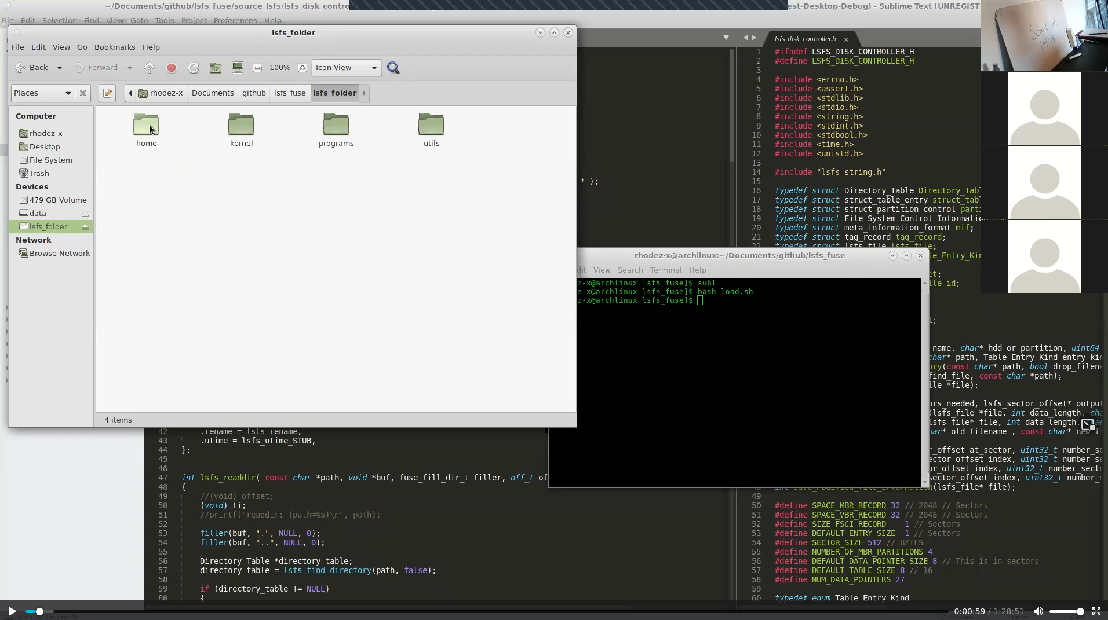Image resolution: width=1108 pixels, height=620 pixels.
Task: Reset zoom by clicking 100% label
Action: [280, 68]
